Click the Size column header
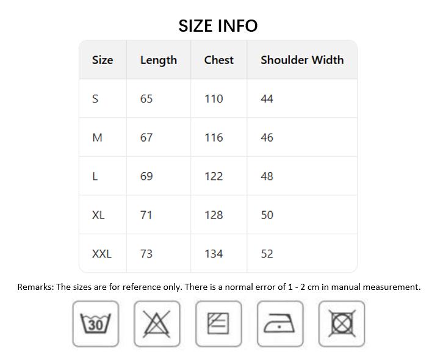Image resolution: width=440 pixels, height=357 pixels. (103, 60)
